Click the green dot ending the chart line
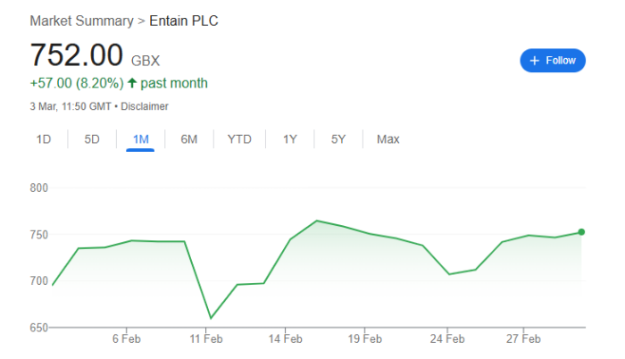Viewport: 625px width, 359px height. pyautogui.click(x=581, y=232)
